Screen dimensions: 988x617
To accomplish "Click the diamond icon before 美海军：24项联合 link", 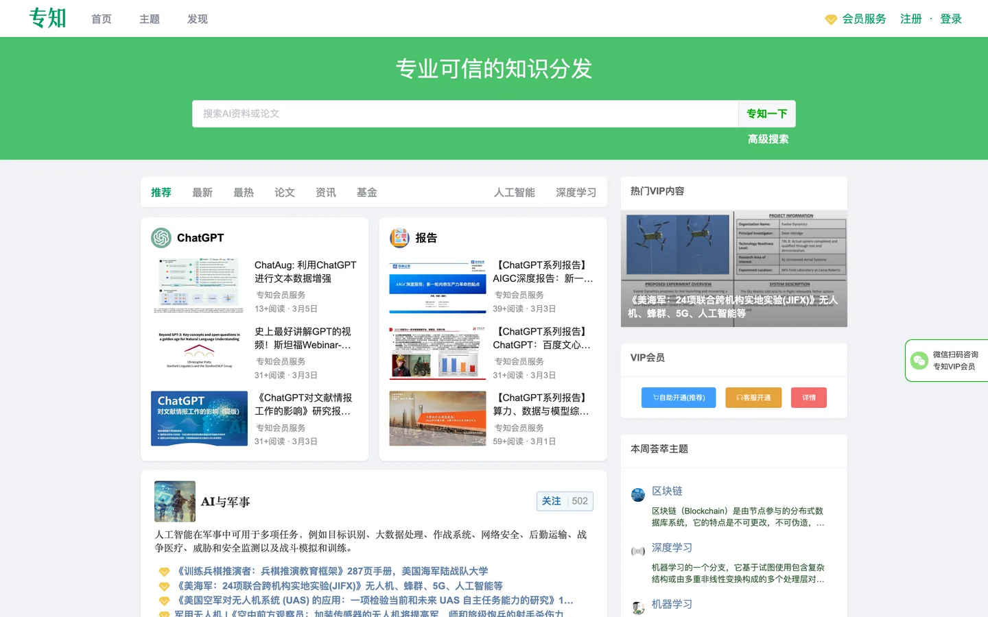I will tap(164, 586).
